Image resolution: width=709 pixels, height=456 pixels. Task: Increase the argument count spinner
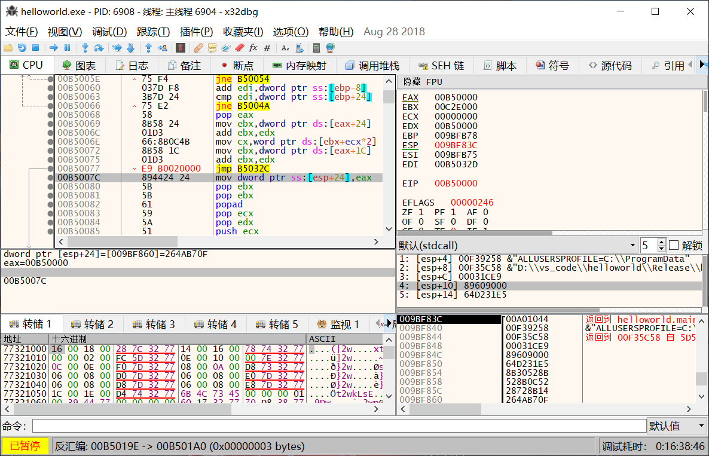(661, 242)
